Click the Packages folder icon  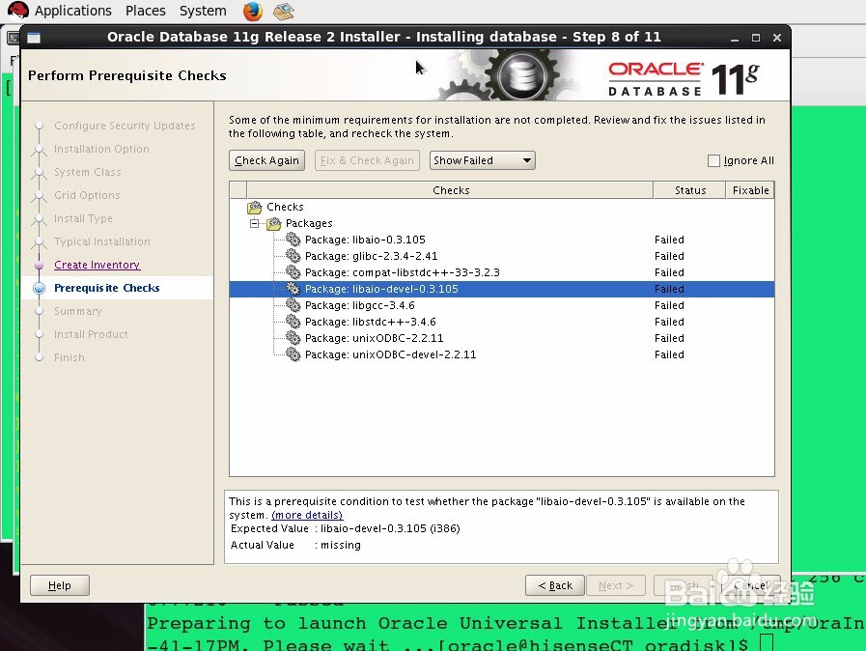[x=274, y=224]
